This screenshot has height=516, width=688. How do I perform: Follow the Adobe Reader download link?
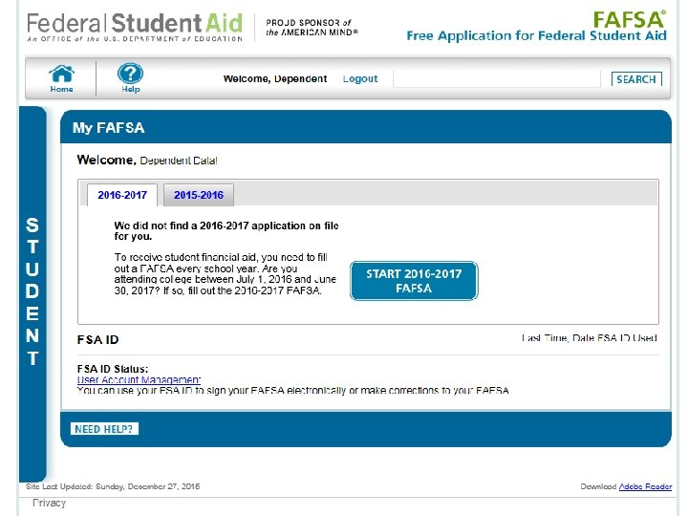645,487
